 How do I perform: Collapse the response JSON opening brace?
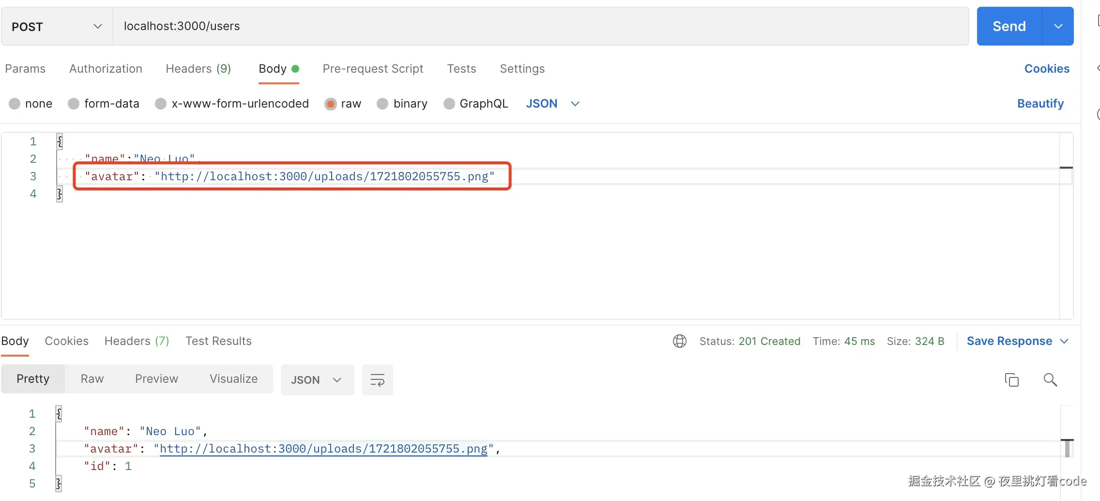pos(59,414)
